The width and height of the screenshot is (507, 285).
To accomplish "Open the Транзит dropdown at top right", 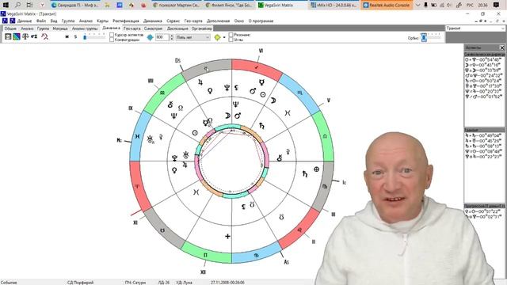I will pos(475,28).
